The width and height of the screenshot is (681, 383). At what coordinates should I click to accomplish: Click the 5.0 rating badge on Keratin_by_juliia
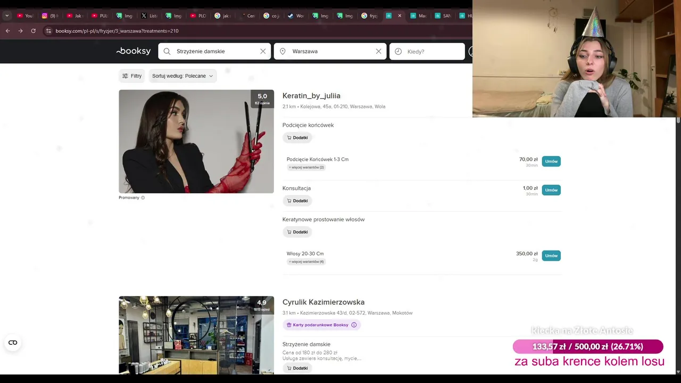coord(262,98)
